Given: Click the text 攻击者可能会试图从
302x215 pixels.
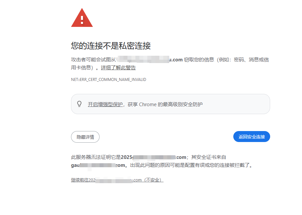Looking at the screenshot, I should (x=93, y=60).
